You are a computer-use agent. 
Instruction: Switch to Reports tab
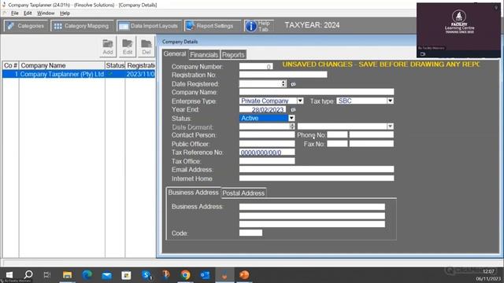(233, 54)
